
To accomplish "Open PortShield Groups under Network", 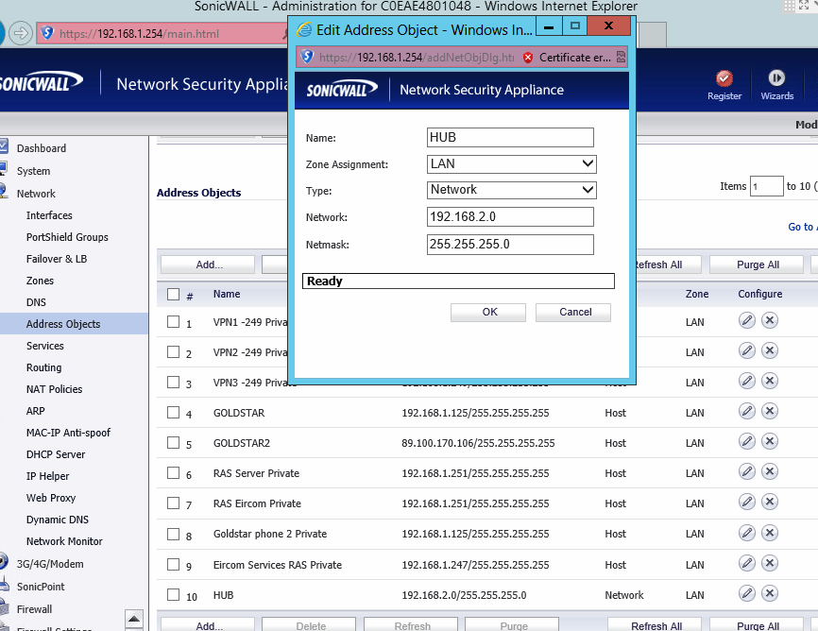I will click(x=67, y=237).
